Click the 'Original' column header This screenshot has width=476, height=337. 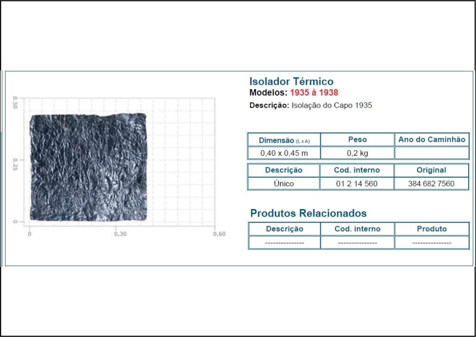[431, 170]
